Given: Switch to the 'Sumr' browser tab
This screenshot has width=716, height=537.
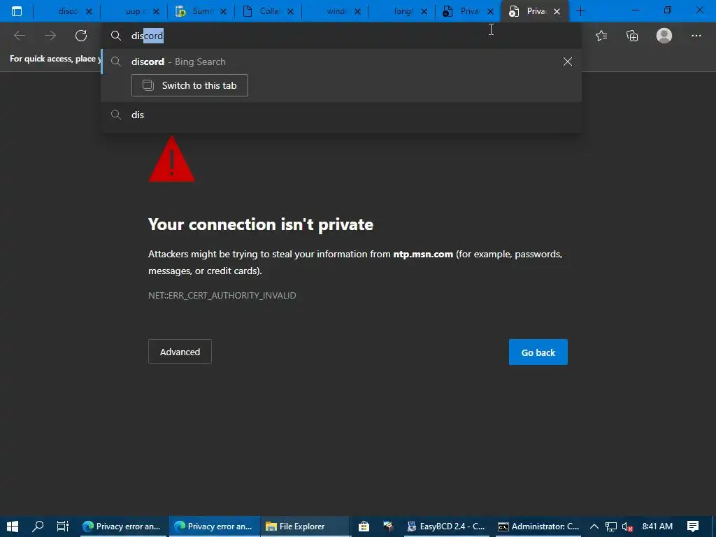Looking at the screenshot, I should click(x=201, y=11).
